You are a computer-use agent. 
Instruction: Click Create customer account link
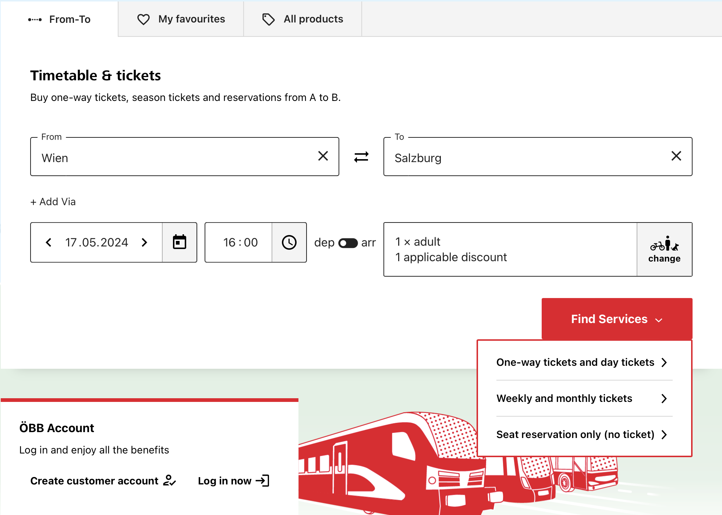click(103, 481)
